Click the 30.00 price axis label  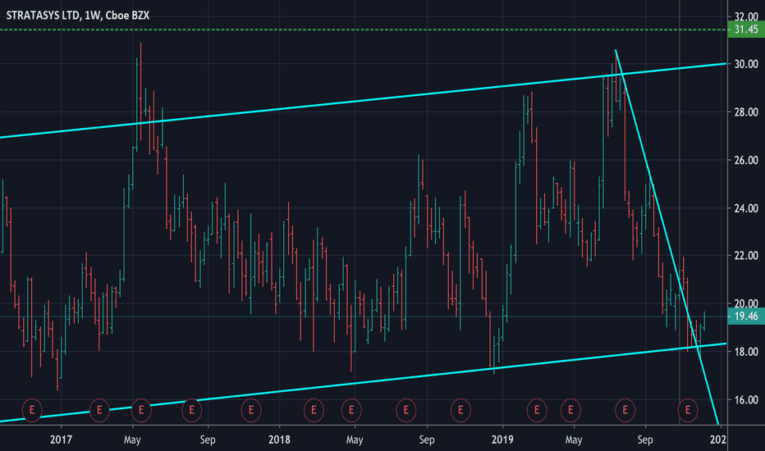(746, 64)
